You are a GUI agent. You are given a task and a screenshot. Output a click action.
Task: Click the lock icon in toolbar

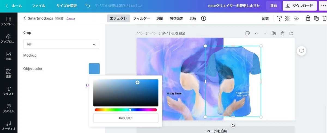tap(308, 18)
